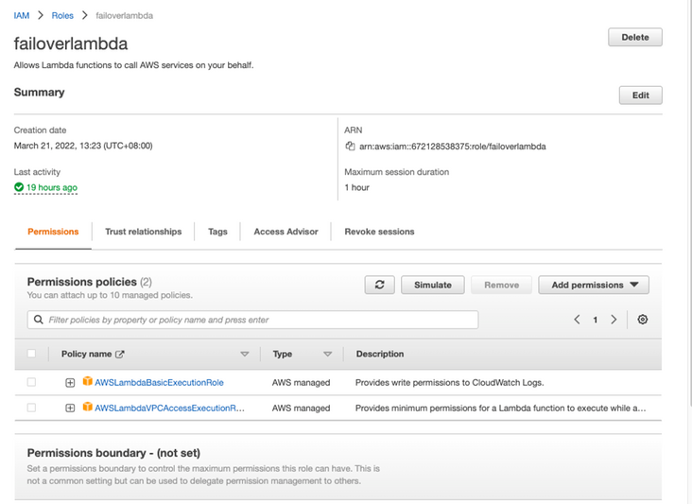Click the description starting 'Provides minimum permissions for a Lambda'

[500, 408]
